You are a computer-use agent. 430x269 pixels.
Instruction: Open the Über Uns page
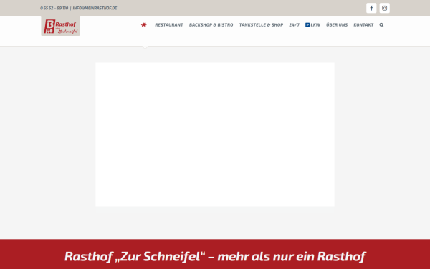tap(337, 25)
